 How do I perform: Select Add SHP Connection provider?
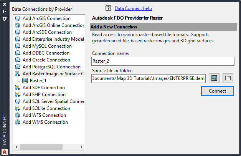pyautogui.click(x=44, y=95)
